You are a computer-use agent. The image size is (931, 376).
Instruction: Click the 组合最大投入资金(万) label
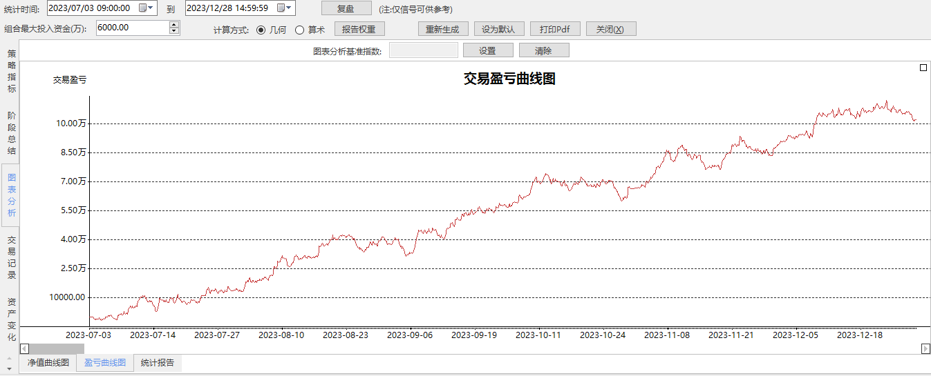tap(46, 29)
